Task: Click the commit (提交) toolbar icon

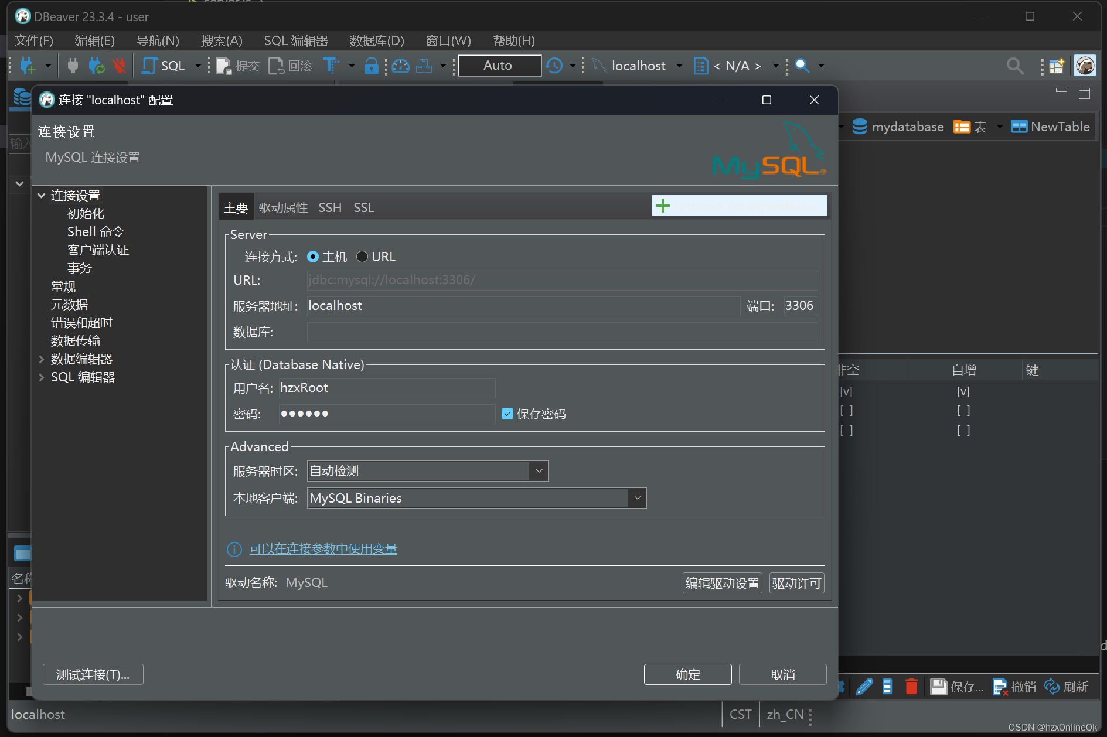Action: point(223,66)
